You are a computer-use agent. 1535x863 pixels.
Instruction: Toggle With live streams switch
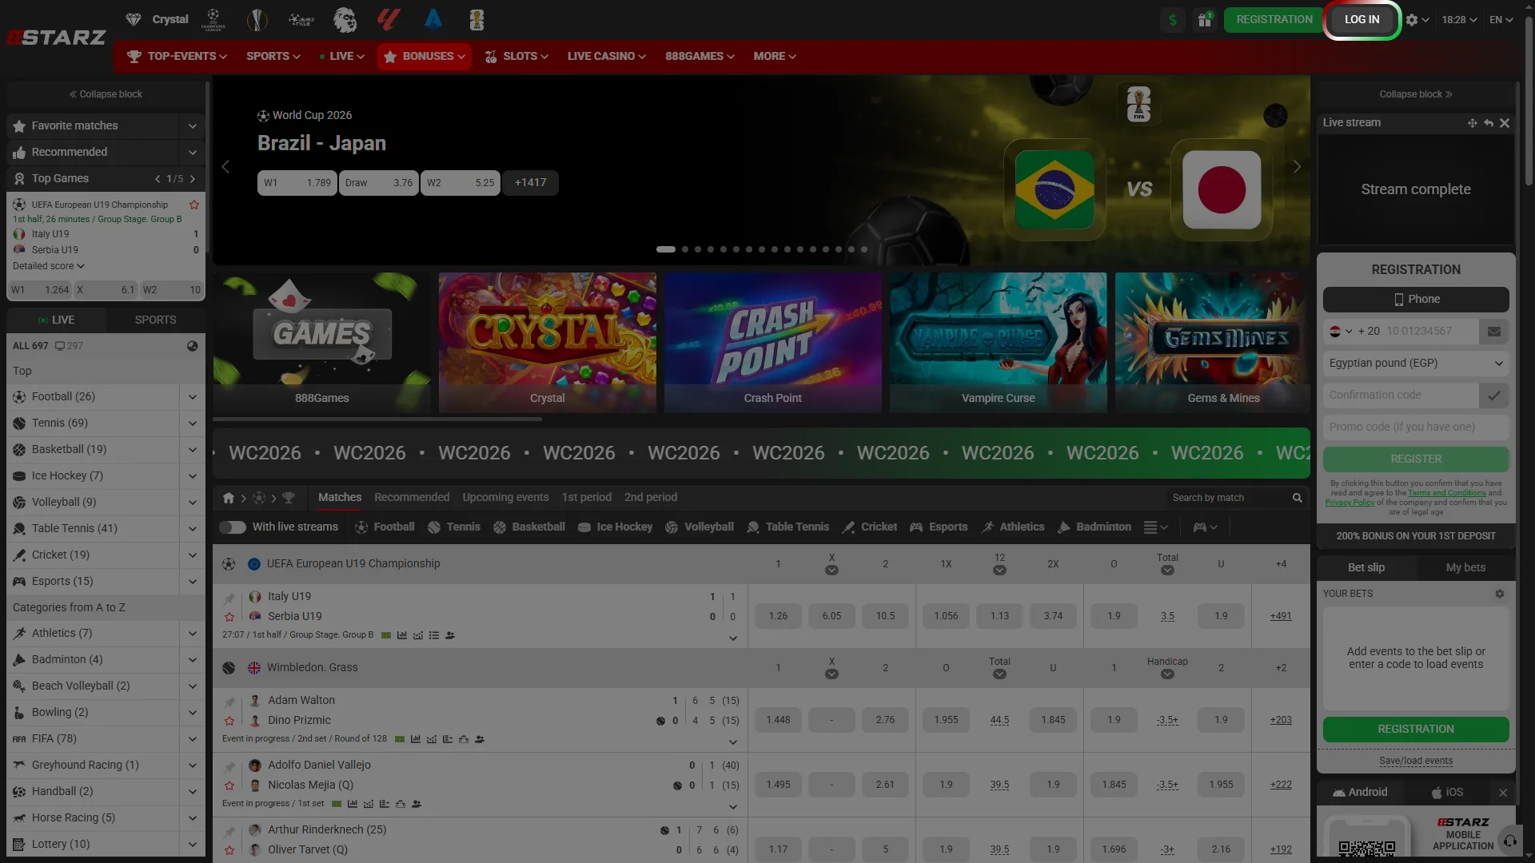[233, 527]
